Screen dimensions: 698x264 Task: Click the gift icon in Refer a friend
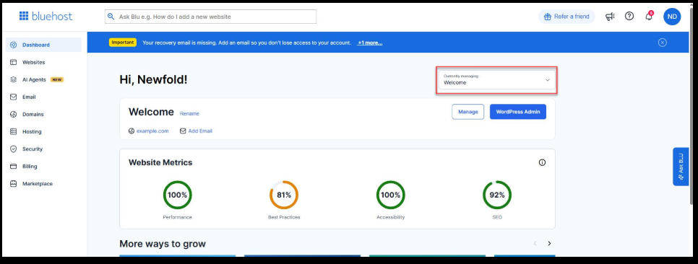tap(548, 17)
